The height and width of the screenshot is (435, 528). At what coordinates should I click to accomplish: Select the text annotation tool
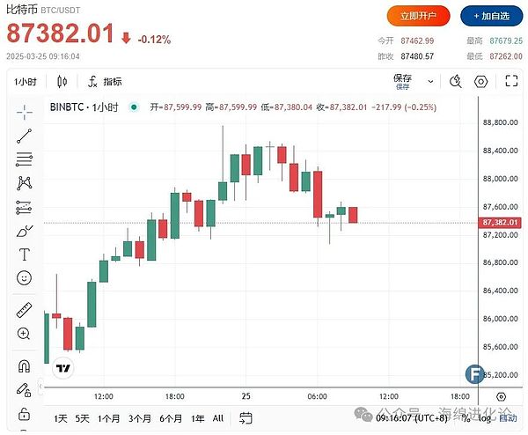(25, 254)
